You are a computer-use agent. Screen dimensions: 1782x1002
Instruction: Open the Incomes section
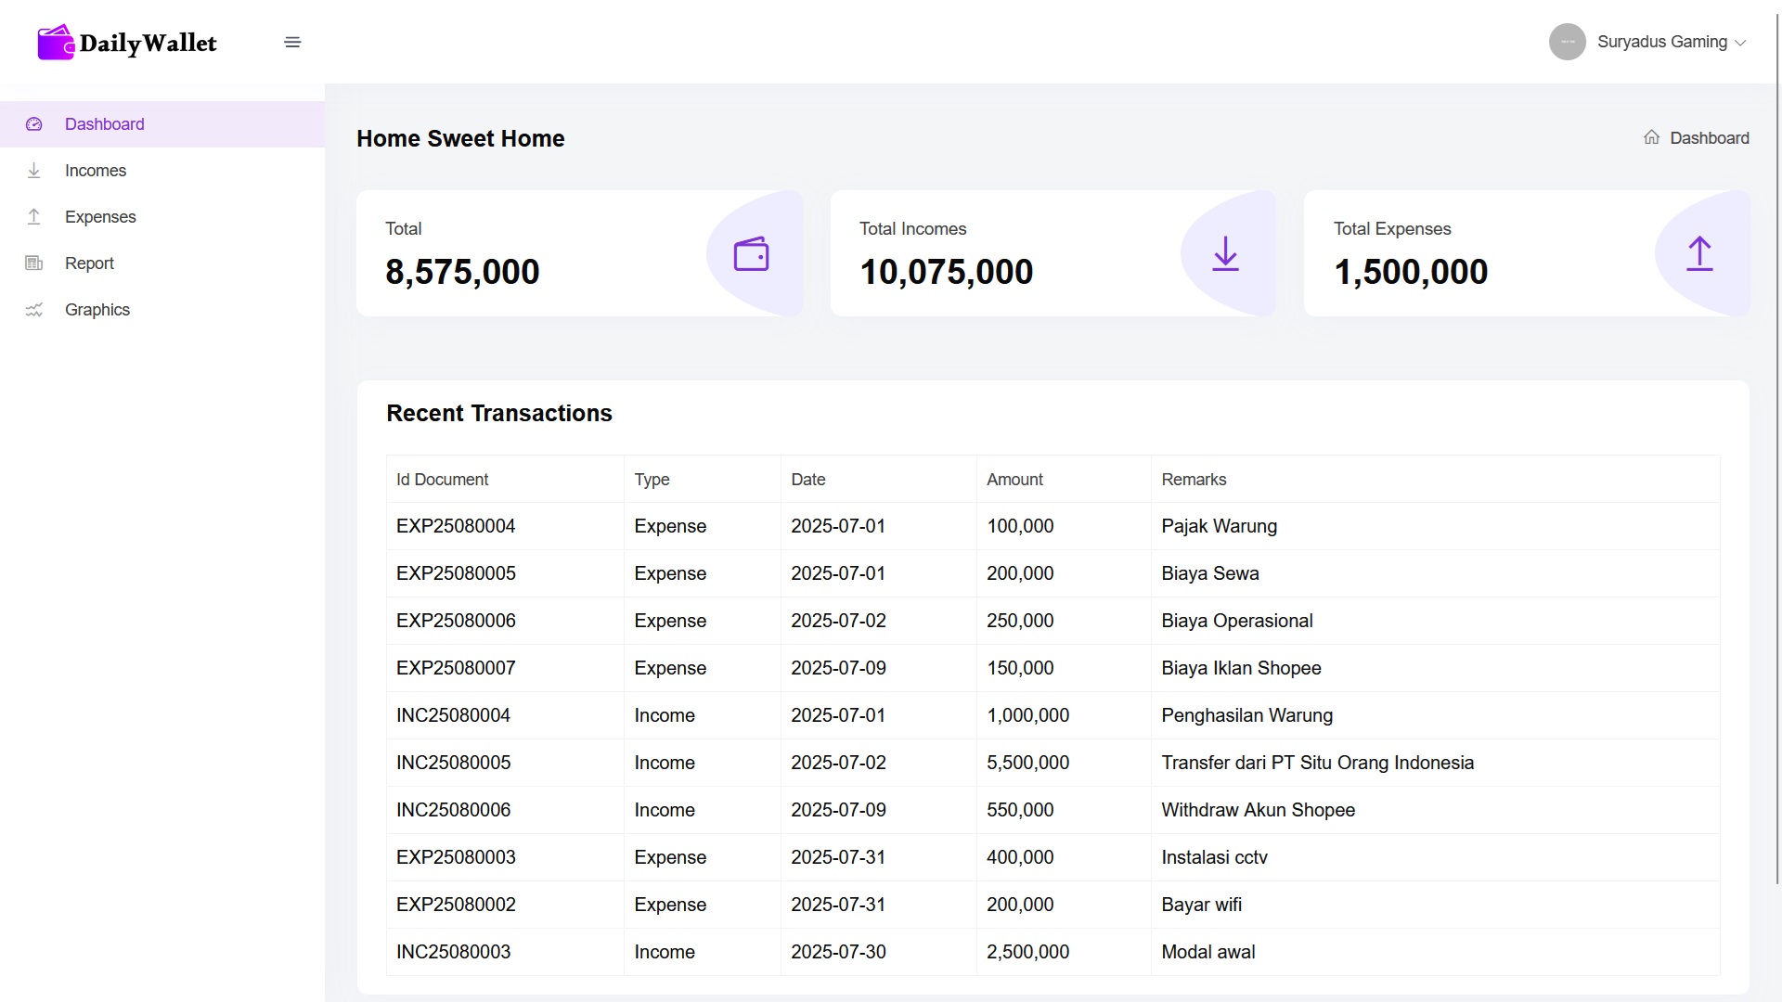(95, 170)
